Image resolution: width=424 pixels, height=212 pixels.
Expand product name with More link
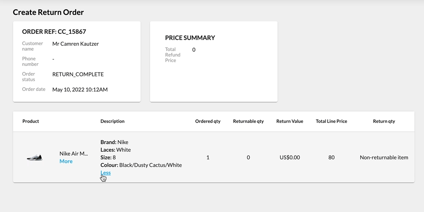(x=66, y=161)
